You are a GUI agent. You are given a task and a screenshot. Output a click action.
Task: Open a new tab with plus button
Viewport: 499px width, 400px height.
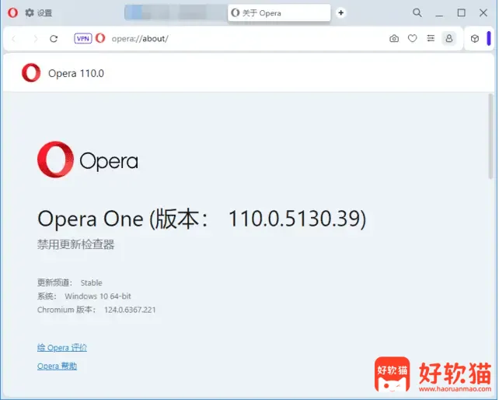(341, 12)
